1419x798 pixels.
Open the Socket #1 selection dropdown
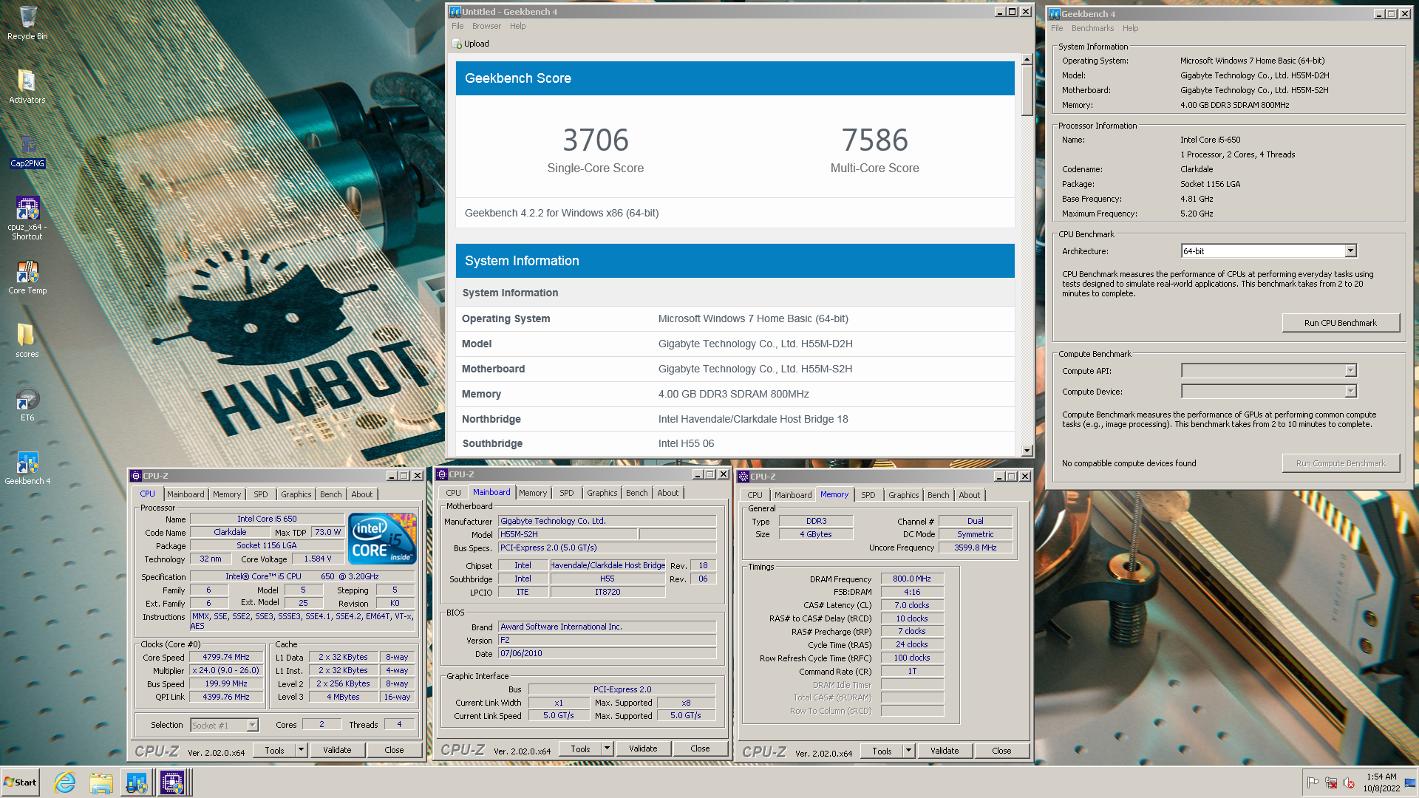[252, 726]
